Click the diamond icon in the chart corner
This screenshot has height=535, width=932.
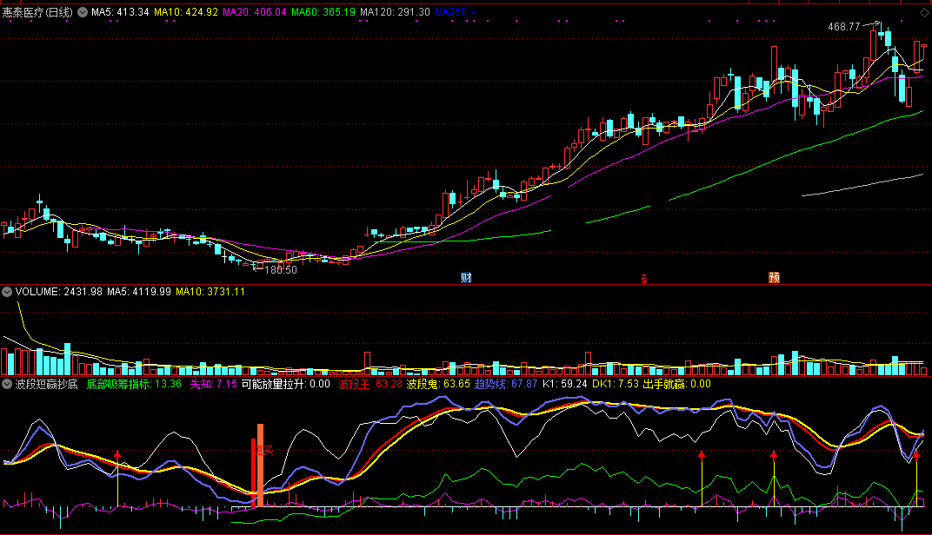click(924, 12)
